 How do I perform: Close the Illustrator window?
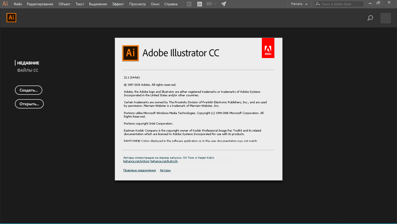(389, 3)
